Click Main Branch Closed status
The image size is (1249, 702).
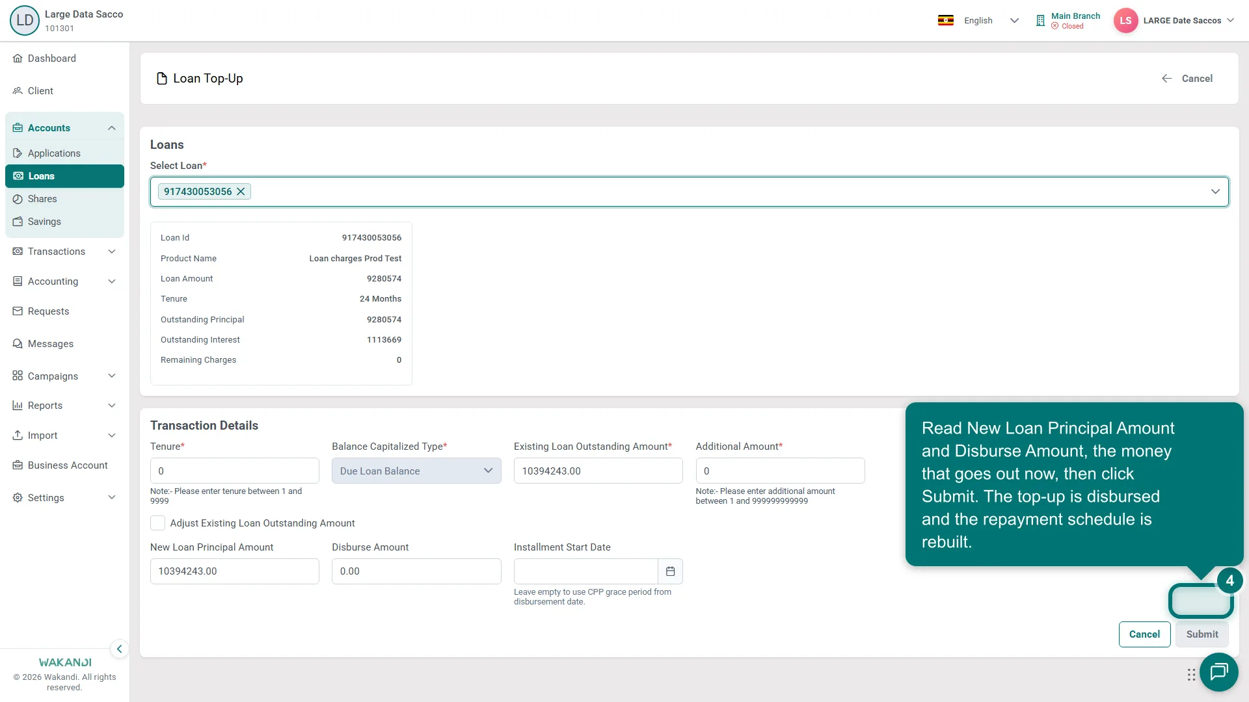(1068, 26)
